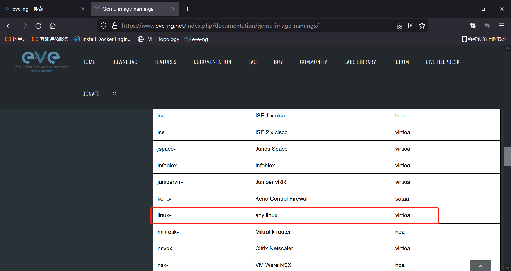Click the 'Citrix Netscaler' cell

click(x=321, y=248)
